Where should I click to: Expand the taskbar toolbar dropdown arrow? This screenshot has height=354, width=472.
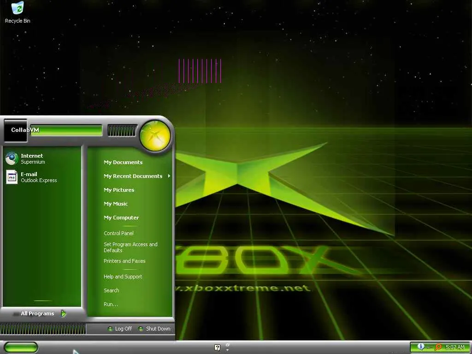[x=228, y=350]
